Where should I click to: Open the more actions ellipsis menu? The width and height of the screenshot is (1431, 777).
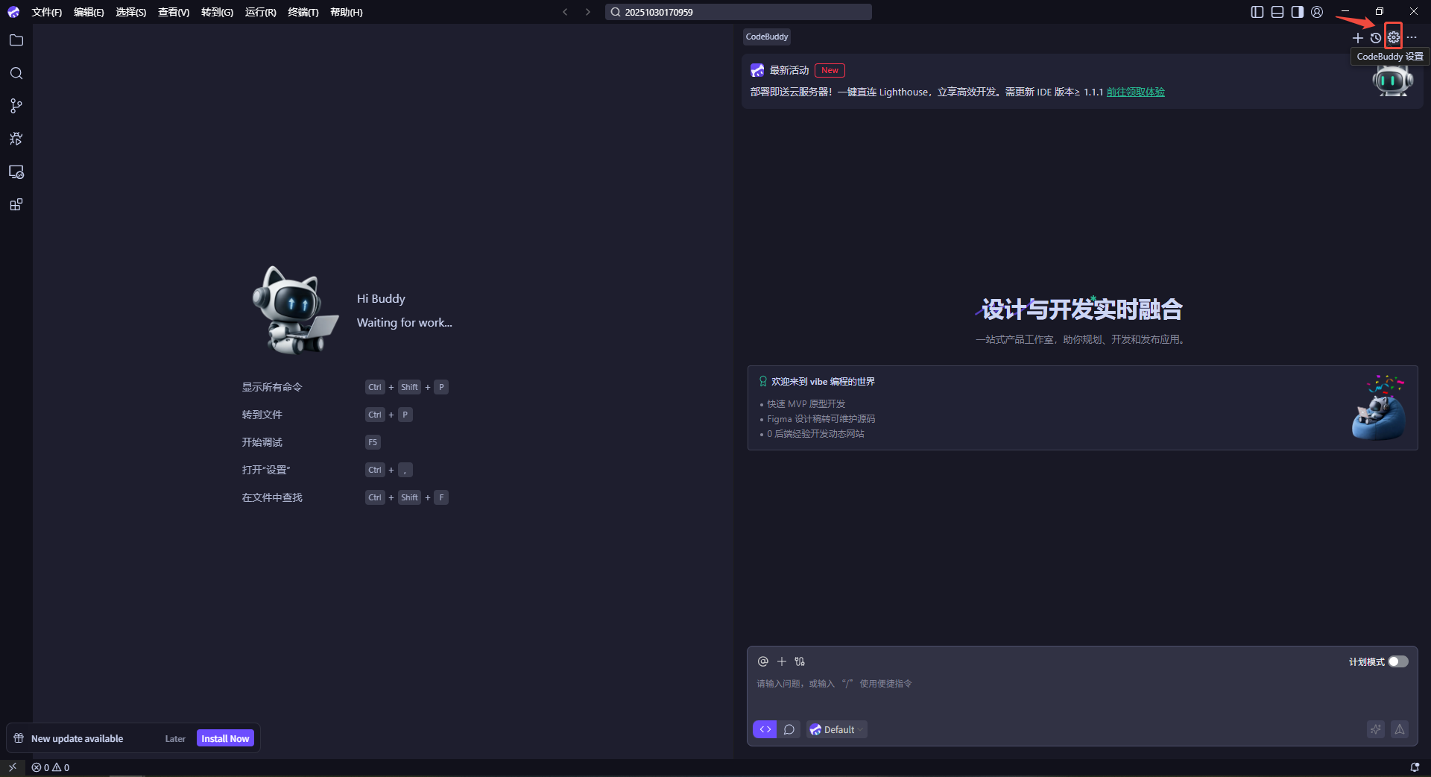[1412, 38]
